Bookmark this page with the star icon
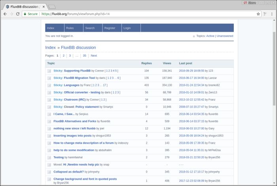 258,14
